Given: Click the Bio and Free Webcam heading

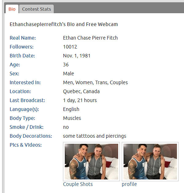Looking at the screenshot, I should coord(64,24).
